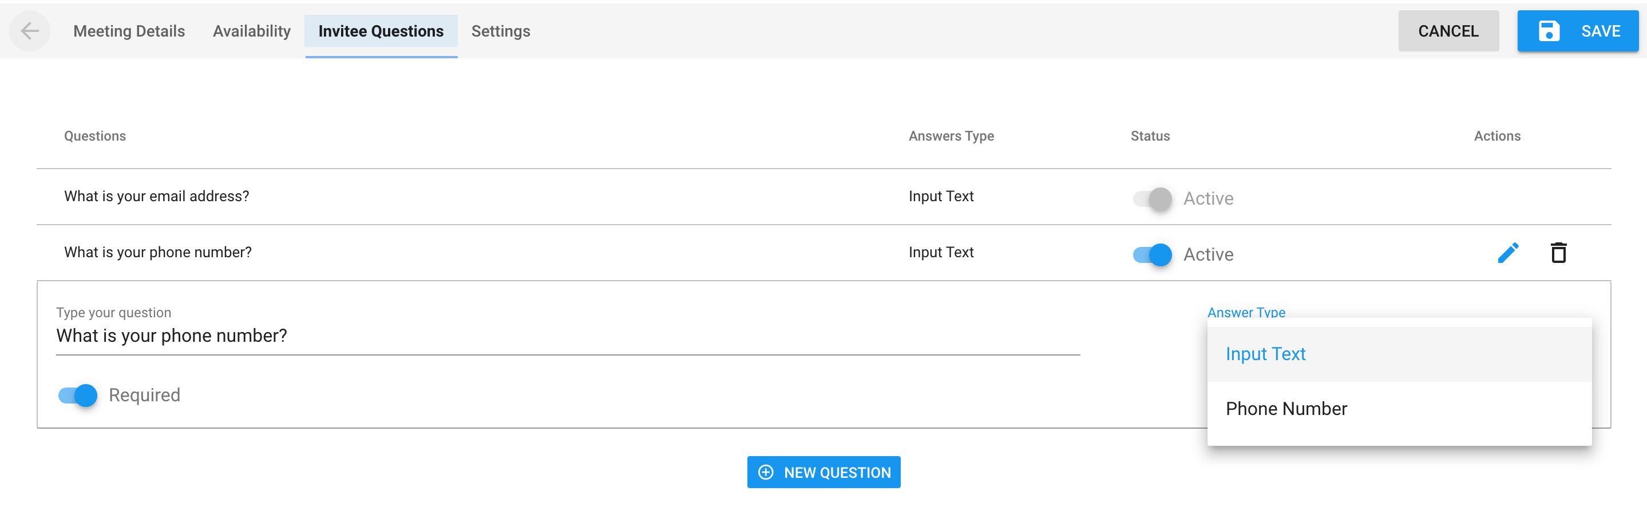The width and height of the screenshot is (1647, 511).
Task: Save changes with the SAVE button
Action: click(x=1578, y=31)
